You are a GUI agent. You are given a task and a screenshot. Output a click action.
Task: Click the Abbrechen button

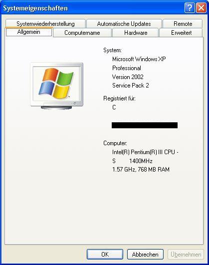click(x=145, y=254)
